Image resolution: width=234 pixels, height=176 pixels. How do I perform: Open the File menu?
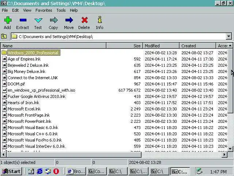(5, 10)
